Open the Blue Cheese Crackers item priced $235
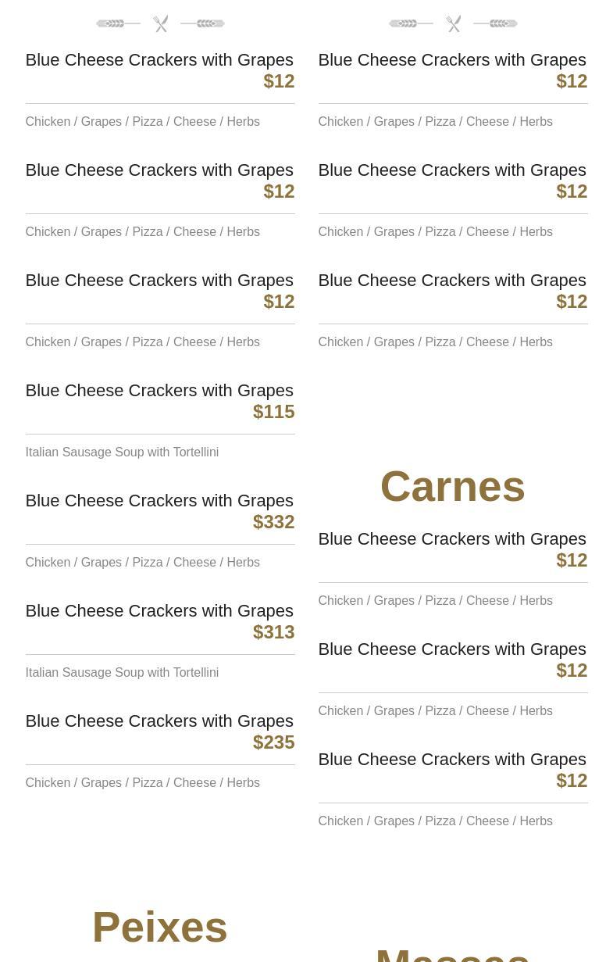613x962 pixels. click(159, 721)
